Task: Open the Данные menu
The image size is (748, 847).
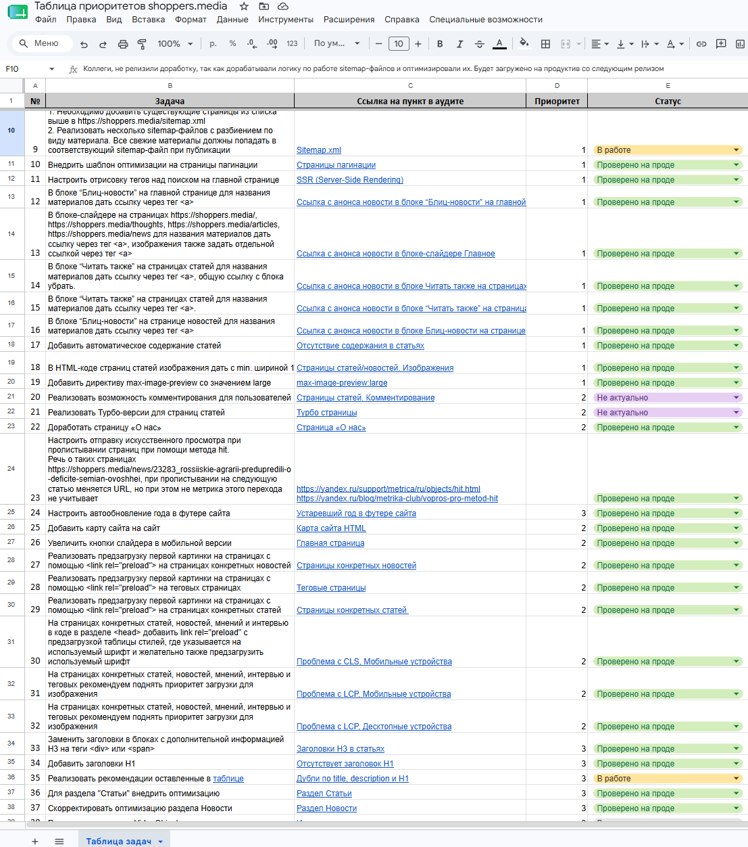Action: tap(232, 20)
